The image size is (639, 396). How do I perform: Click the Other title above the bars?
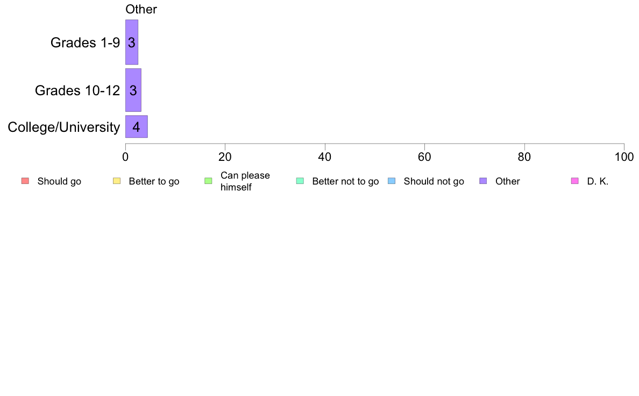pos(141,9)
